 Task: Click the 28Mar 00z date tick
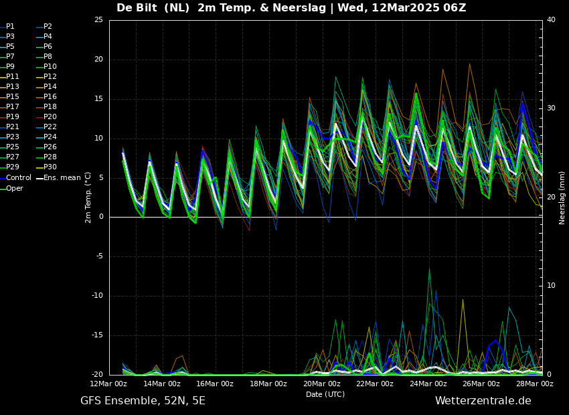pyautogui.click(x=534, y=384)
